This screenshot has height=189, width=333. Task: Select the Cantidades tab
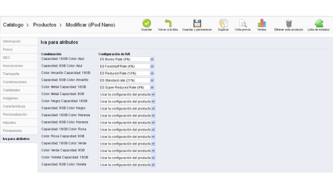(x=19, y=90)
